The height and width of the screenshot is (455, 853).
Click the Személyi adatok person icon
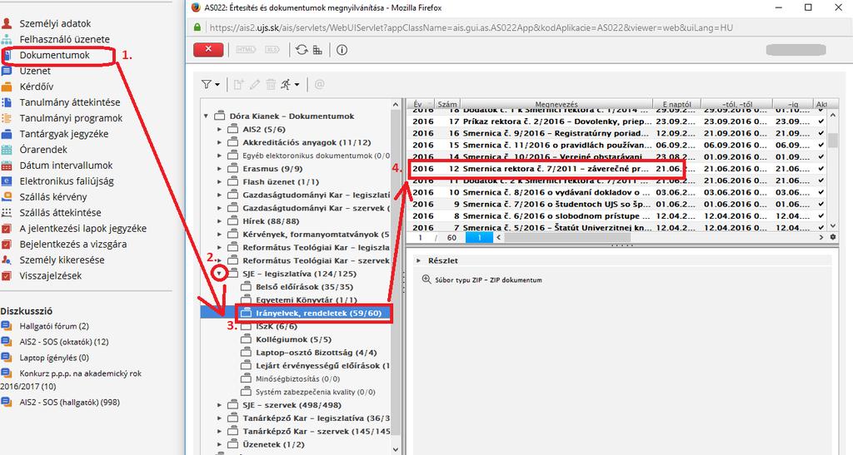(7, 23)
